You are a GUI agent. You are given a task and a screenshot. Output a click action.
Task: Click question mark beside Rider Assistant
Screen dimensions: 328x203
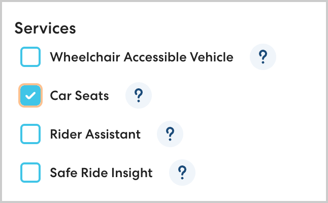coord(170,134)
